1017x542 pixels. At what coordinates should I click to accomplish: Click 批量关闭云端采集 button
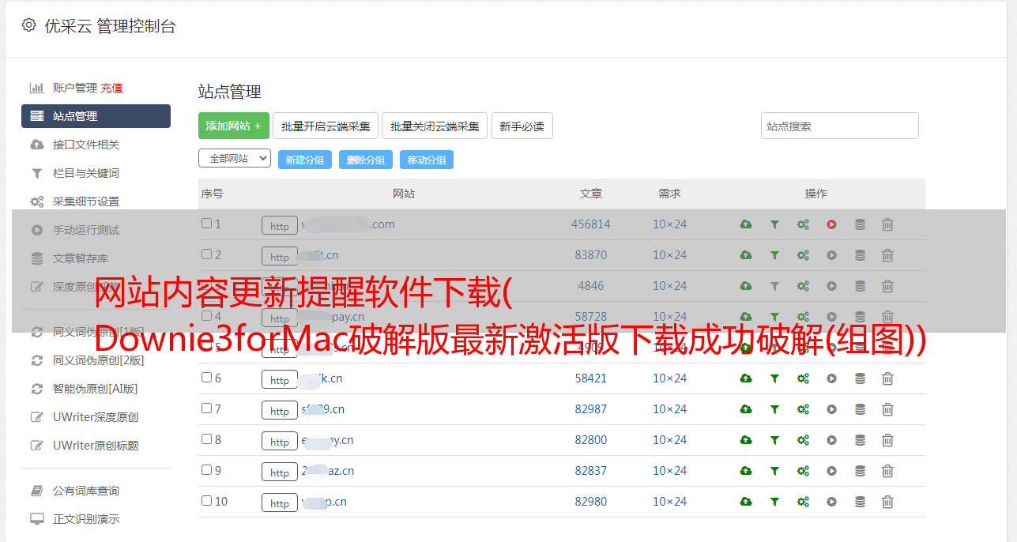click(435, 126)
